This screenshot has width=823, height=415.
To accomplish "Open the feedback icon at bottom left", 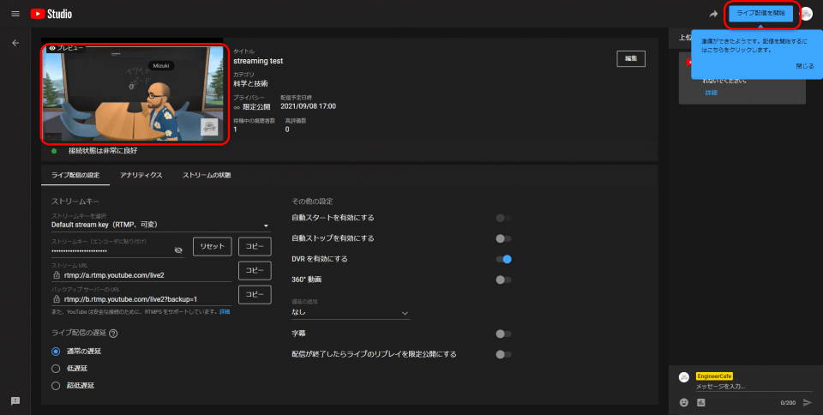I will click(15, 400).
